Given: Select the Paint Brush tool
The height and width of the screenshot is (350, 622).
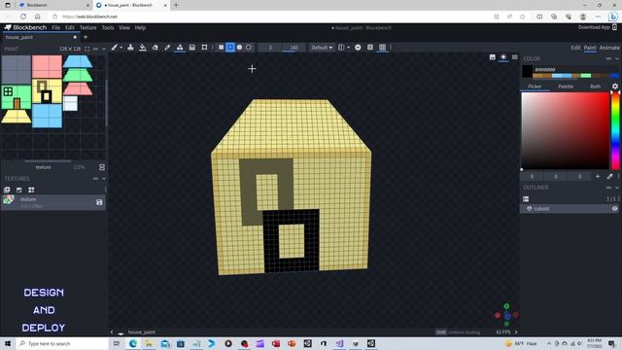Looking at the screenshot, I should click(115, 48).
